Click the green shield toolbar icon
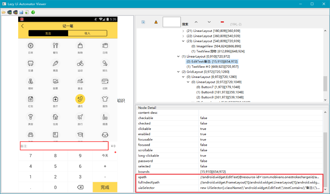The image size is (330, 194). (x=33, y=12)
